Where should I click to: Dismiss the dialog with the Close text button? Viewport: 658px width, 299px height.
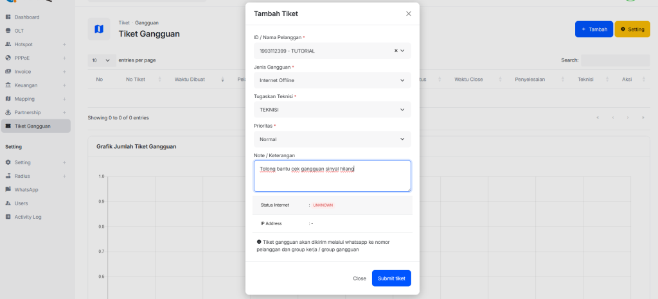(x=360, y=278)
